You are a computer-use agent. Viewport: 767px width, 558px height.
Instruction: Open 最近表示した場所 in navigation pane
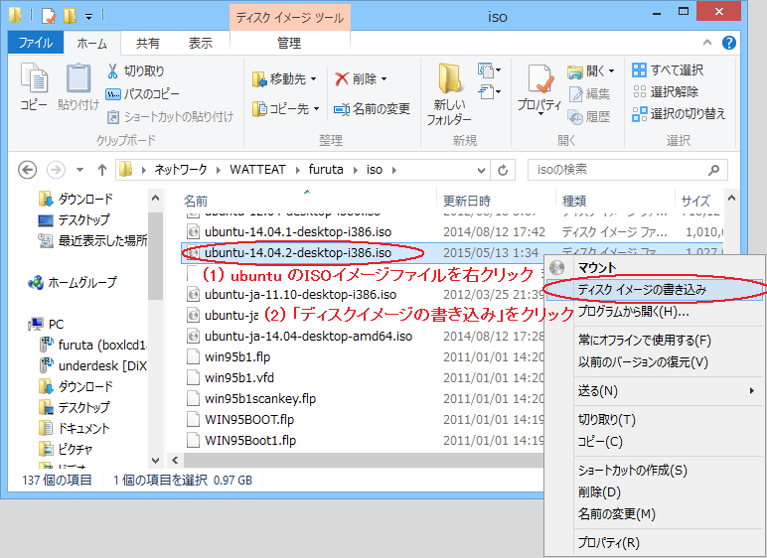(92, 240)
